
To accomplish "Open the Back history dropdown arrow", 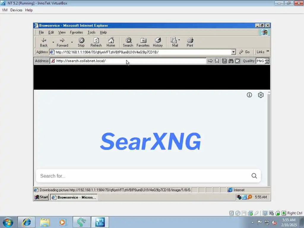I will click(53, 42).
